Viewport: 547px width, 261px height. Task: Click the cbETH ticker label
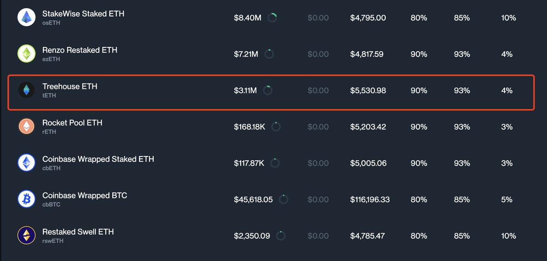point(51,168)
